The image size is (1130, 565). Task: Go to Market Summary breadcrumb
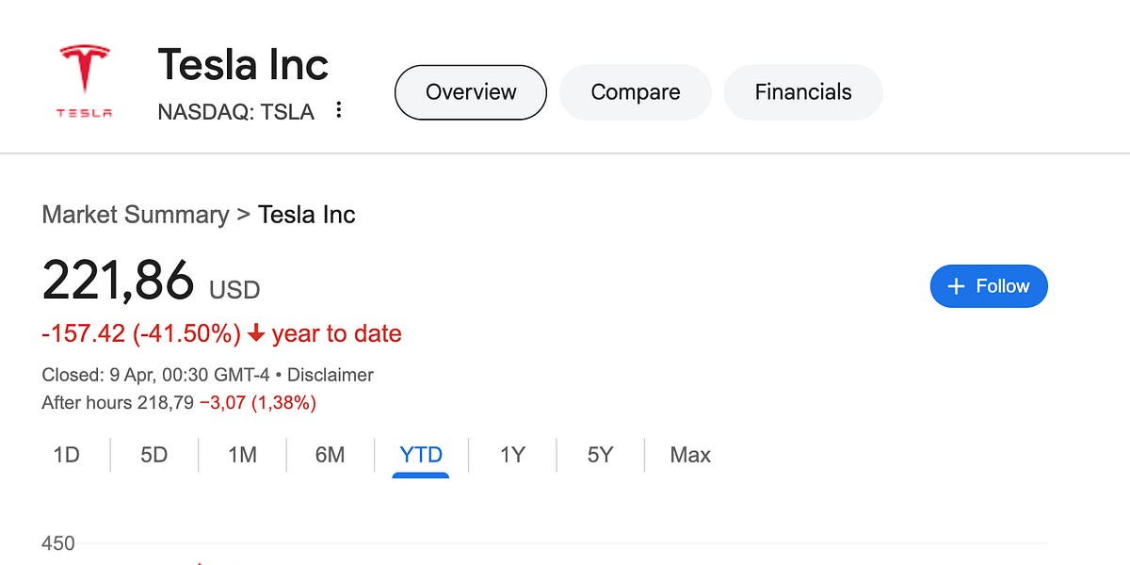tap(136, 215)
